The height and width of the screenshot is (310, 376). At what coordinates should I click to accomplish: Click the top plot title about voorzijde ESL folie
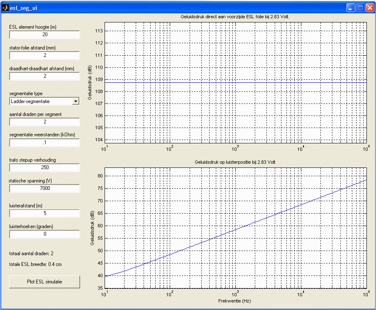tap(235, 17)
